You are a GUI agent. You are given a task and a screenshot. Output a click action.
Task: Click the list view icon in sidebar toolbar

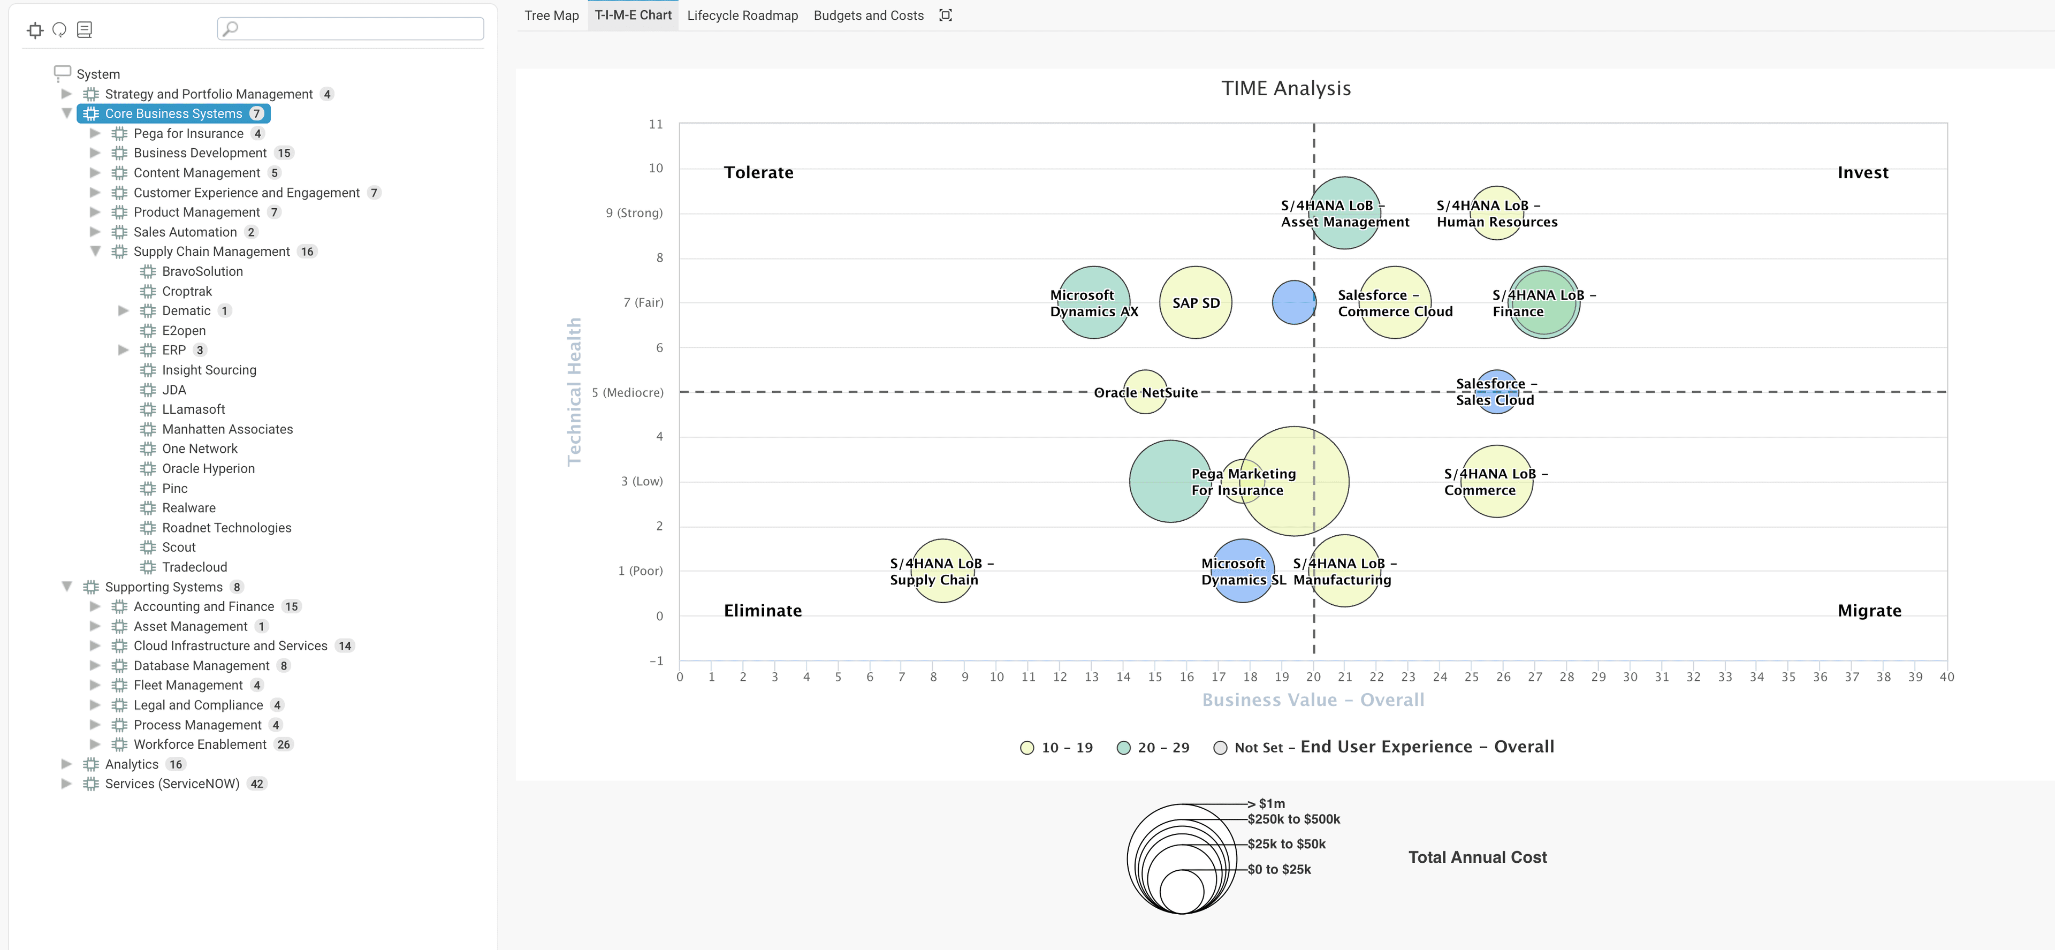[x=85, y=31]
